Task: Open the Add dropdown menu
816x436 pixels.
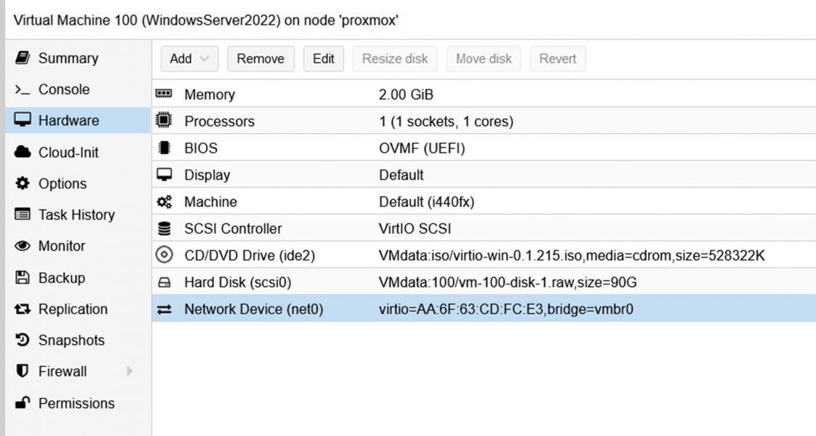Action: tap(189, 58)
